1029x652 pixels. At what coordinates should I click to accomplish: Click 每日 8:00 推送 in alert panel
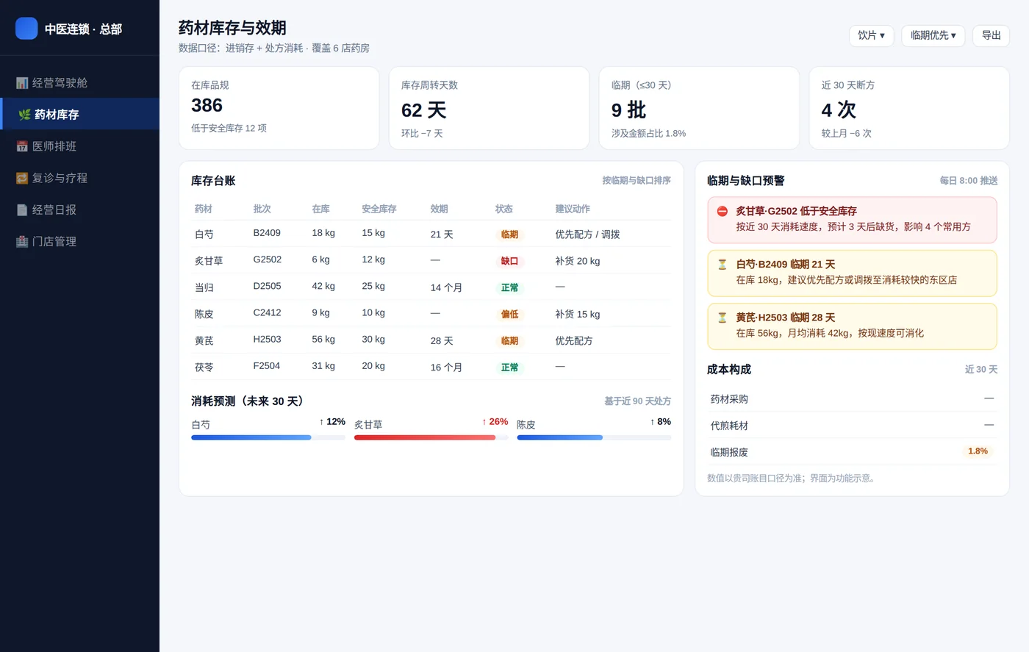[x=969, y=181]
